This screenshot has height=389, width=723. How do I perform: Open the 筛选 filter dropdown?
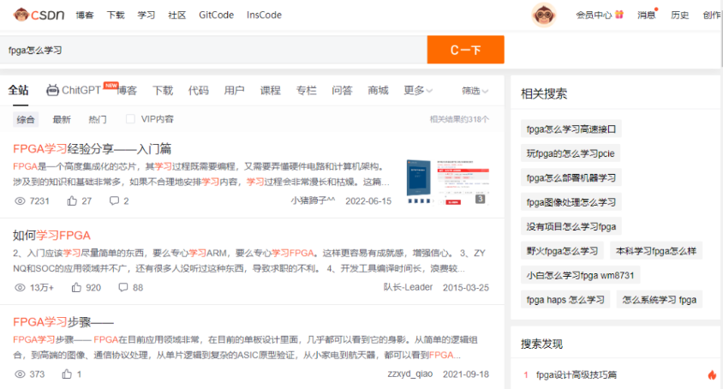(475, 91)
